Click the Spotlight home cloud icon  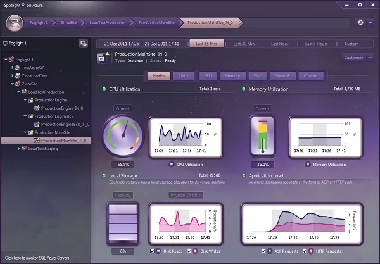pos(15,23)
